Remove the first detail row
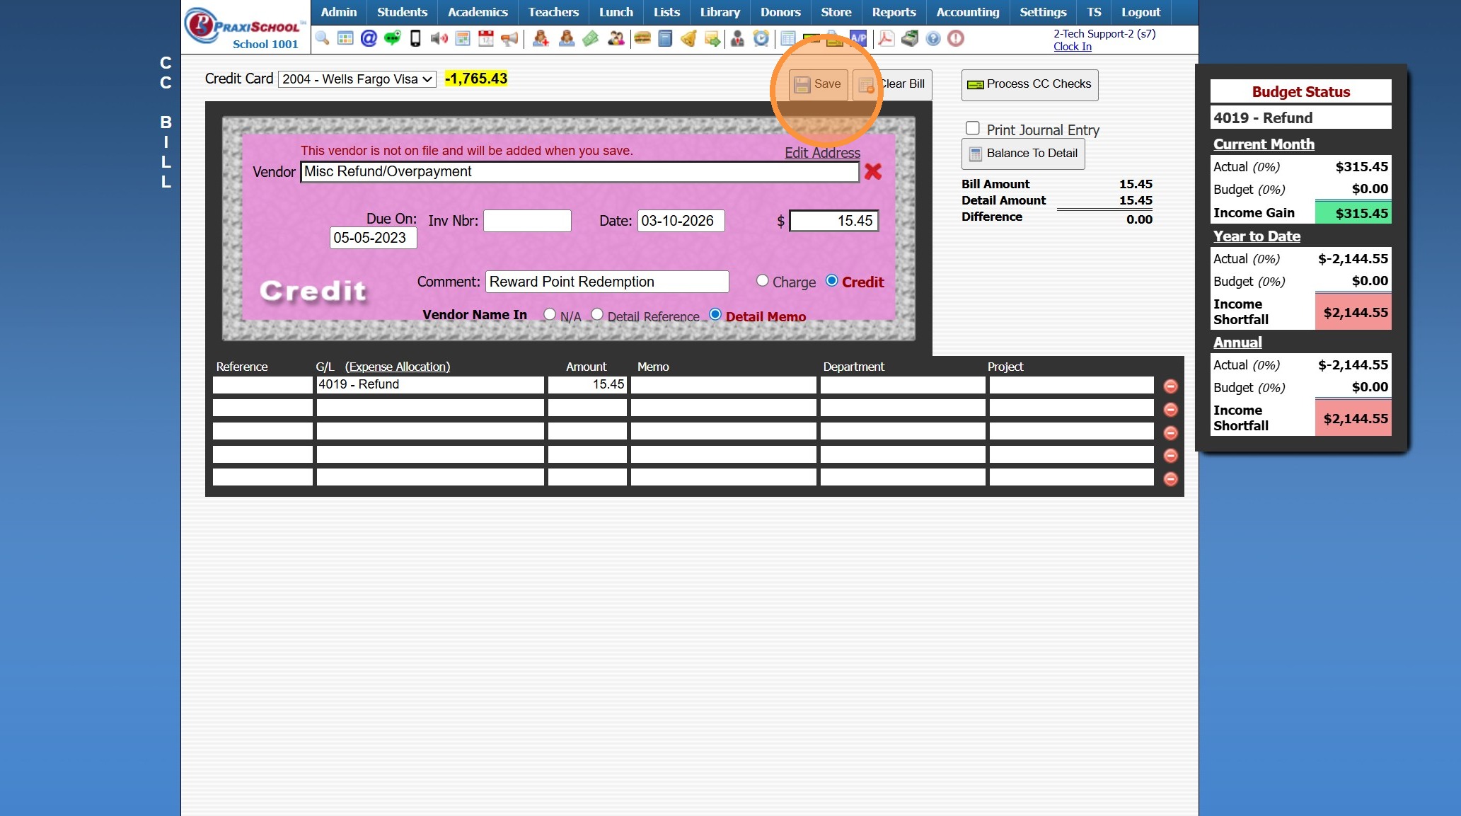The height and width of the screenshot is (816, 1461). pyautogui.click(x=1170, y=386)
